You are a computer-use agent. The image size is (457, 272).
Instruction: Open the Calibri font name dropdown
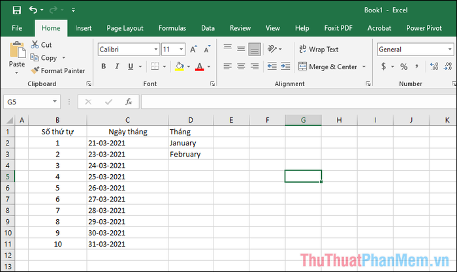pyautogui.click(x=155, y=50)
